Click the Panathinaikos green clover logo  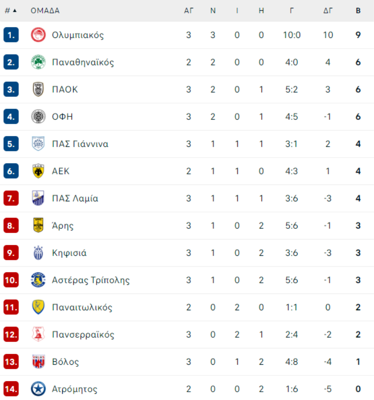click(x=38, y=62)
